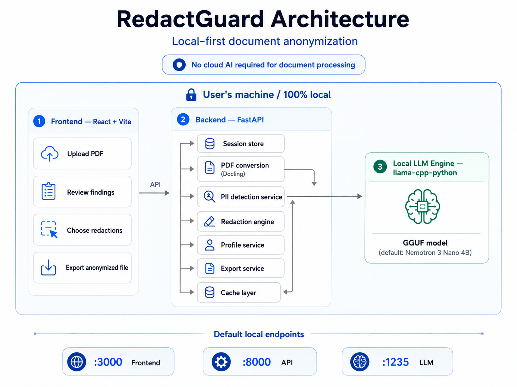
Task: Click the magnifier person icon for PII detection
Action: (x=210, y=197)
